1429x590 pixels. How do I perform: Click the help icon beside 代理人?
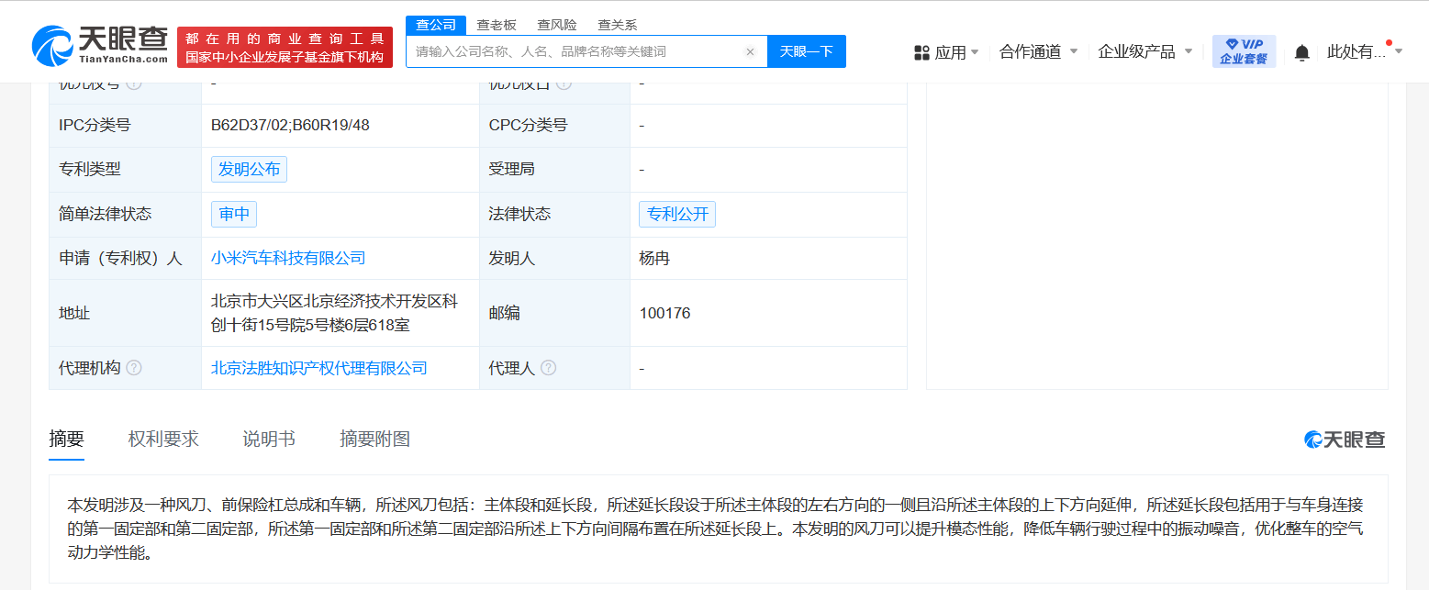548,368
